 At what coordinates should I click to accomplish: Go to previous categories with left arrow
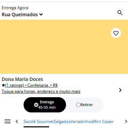17,122
